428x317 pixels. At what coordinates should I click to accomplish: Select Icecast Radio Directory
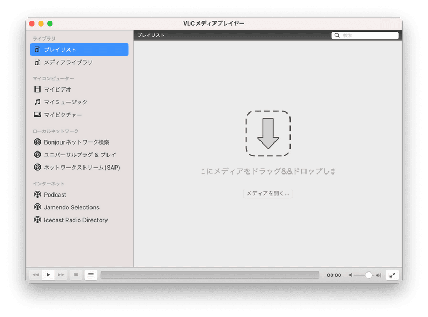tap(75, 220)
